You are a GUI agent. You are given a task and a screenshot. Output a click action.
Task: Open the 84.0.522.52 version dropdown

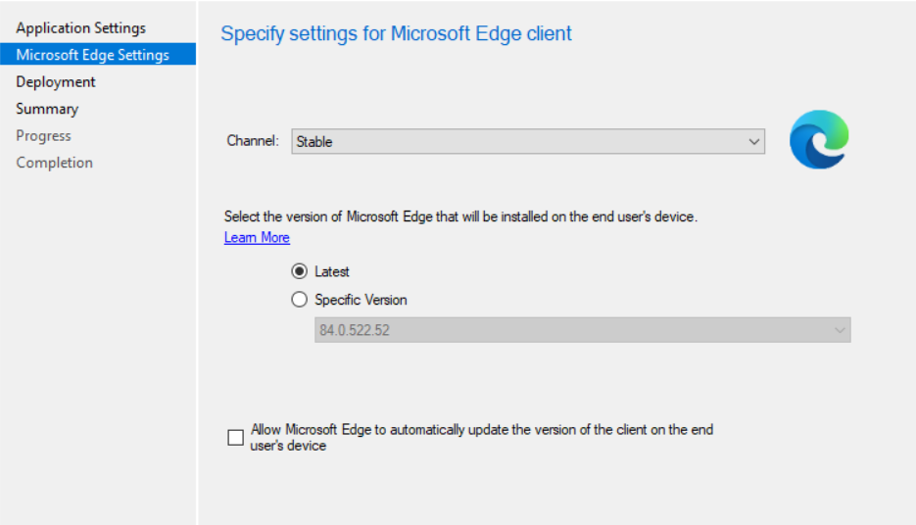tap(582, 330)
